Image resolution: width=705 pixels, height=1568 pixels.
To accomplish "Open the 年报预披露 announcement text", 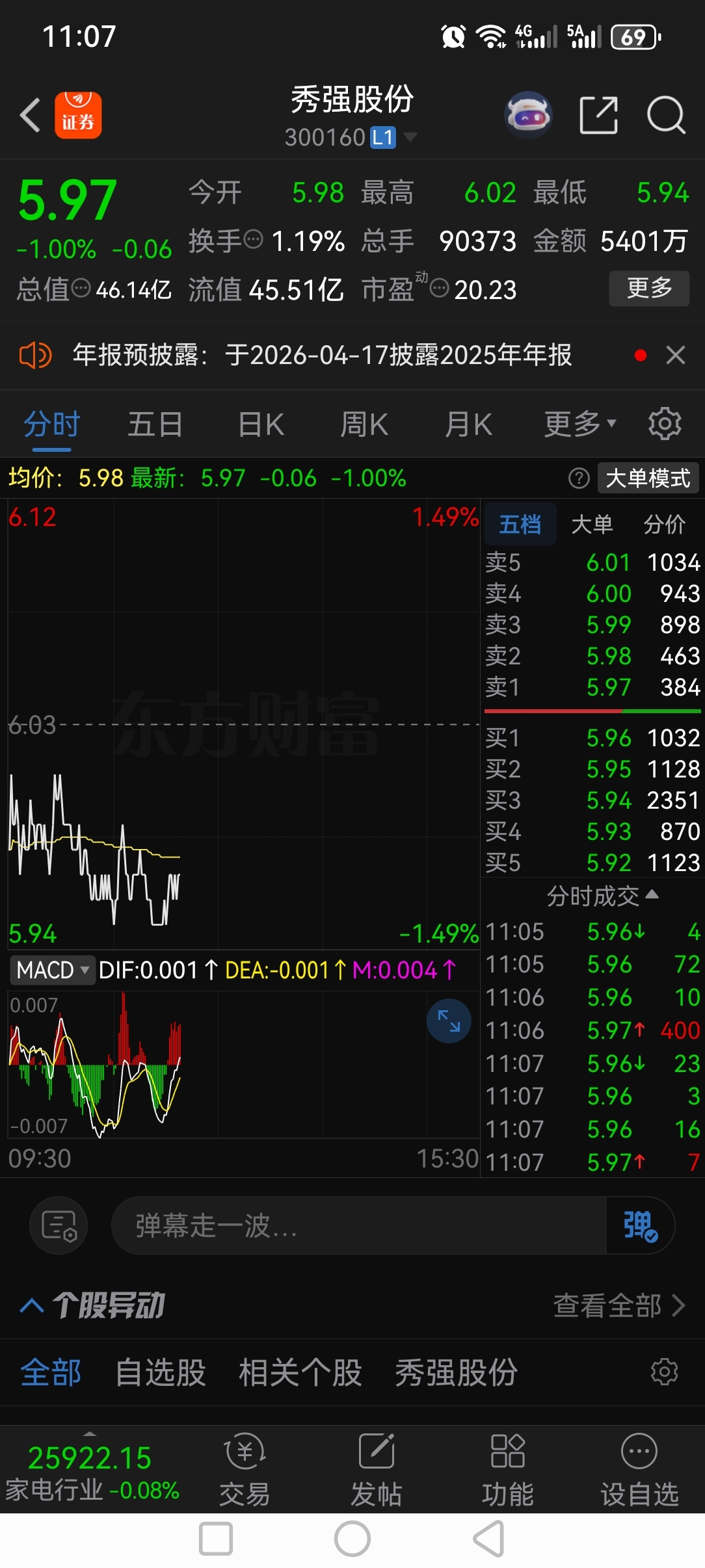I will pos(322,355).
